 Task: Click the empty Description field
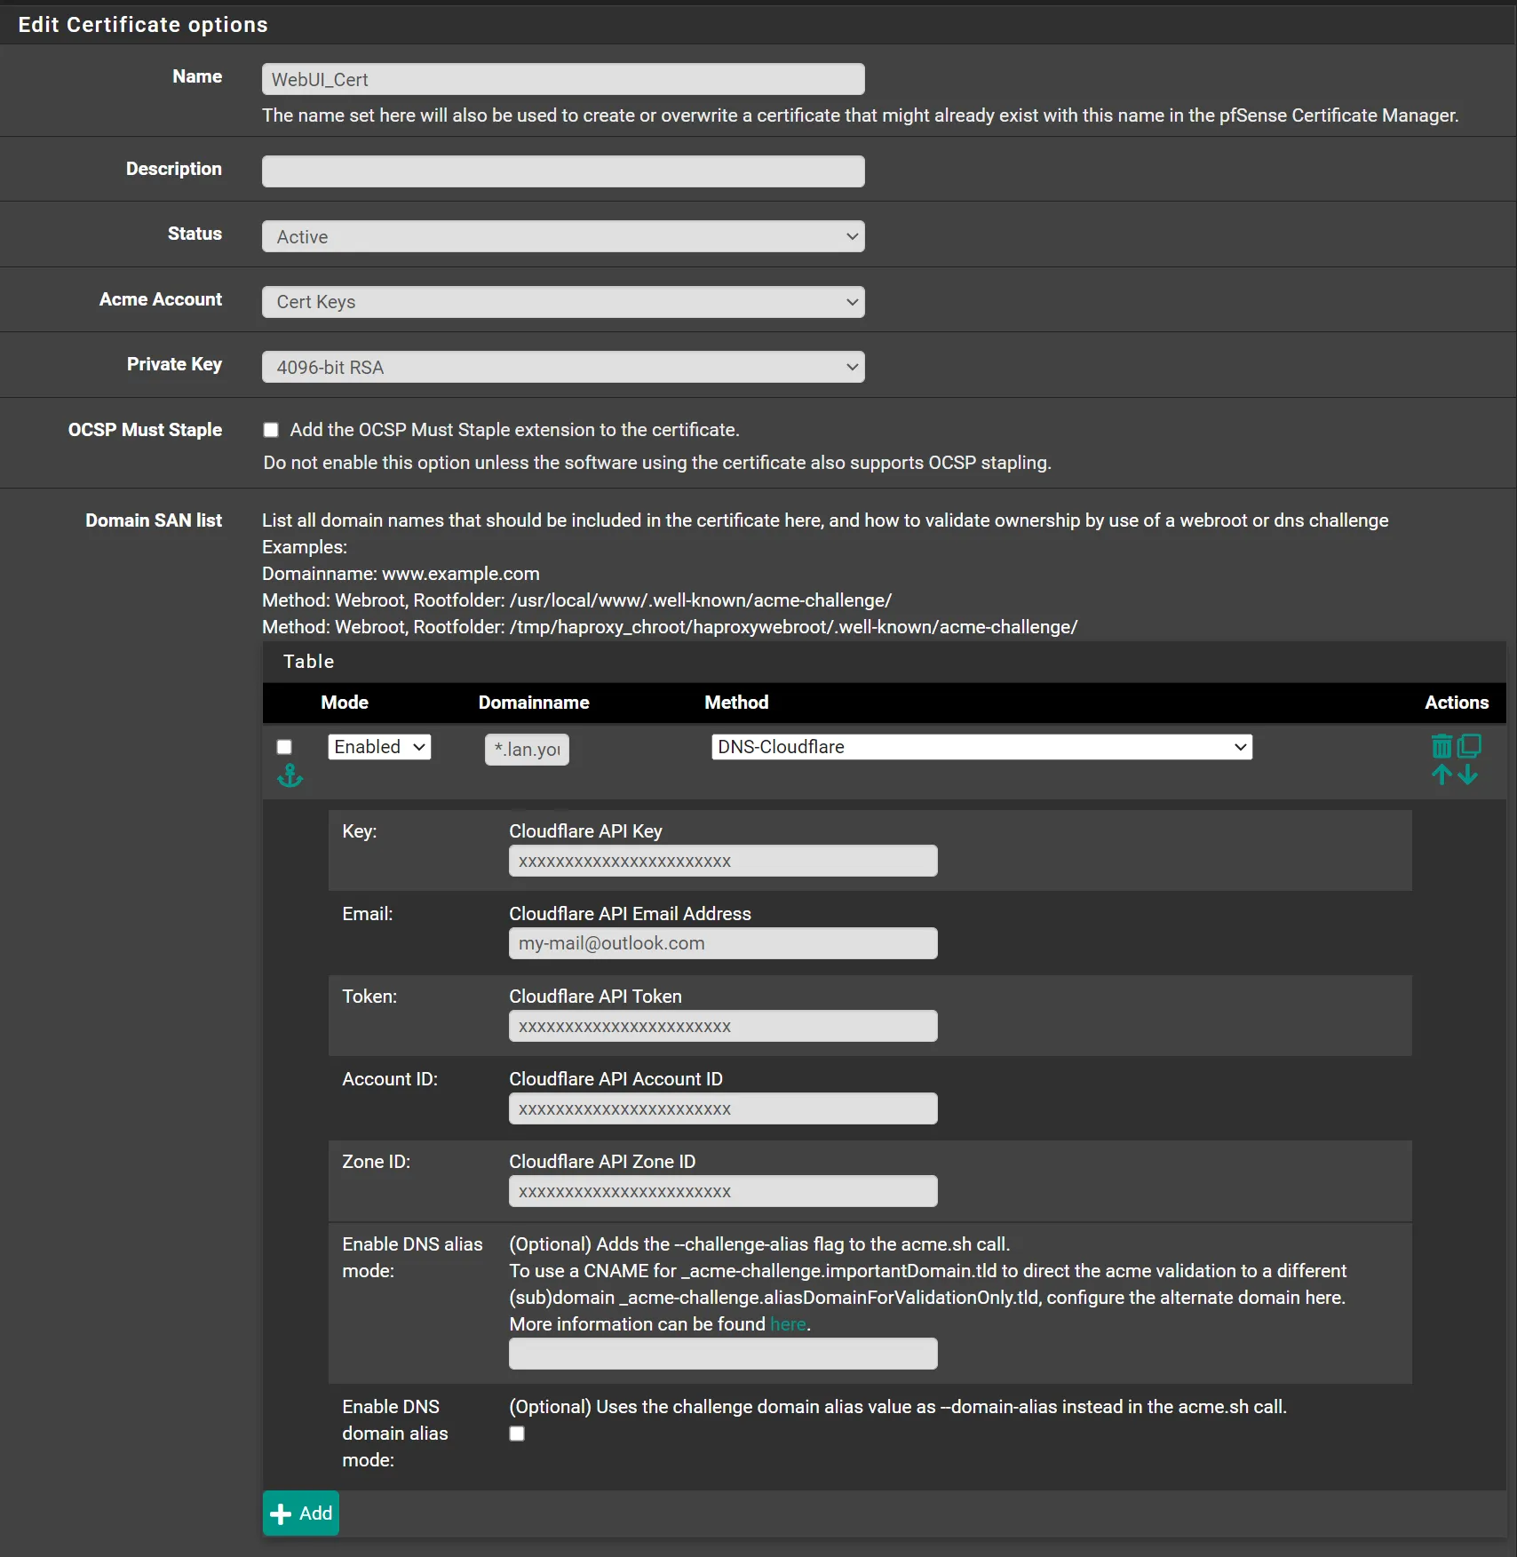(563, 171)
